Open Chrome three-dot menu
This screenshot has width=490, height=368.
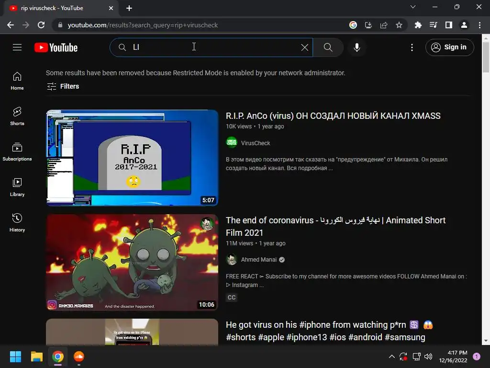pyautogui.click(x=479, y=25)
